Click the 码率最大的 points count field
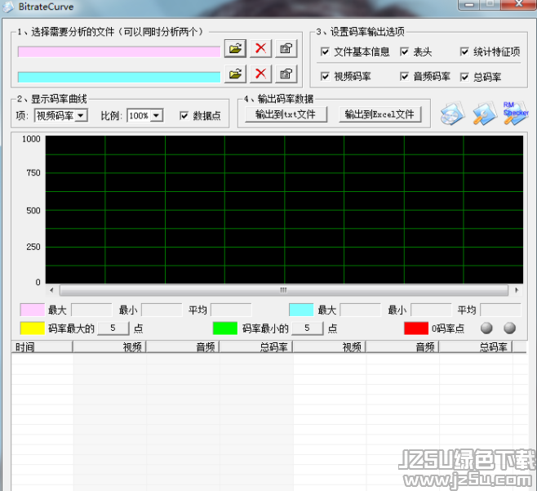 (x=113, y=328)
